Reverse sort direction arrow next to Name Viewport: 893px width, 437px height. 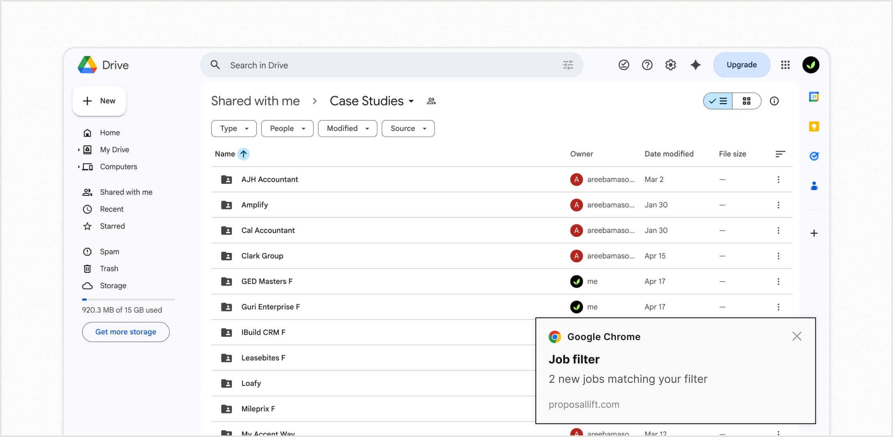(243, 154)
